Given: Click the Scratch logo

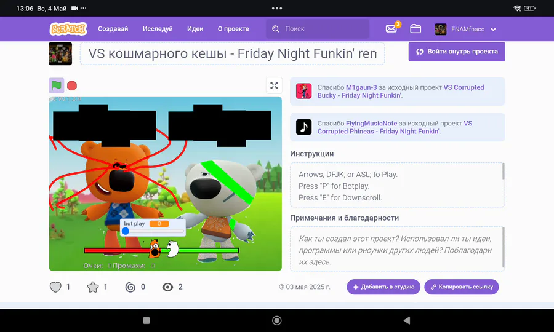Looking at the screenshot, I should [x=68, y=29].
